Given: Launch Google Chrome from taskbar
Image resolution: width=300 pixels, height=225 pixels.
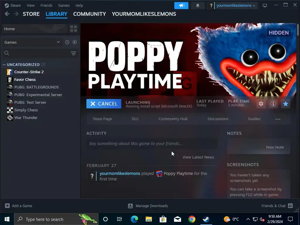Looking at the screenshot, I should pos(192,219).
